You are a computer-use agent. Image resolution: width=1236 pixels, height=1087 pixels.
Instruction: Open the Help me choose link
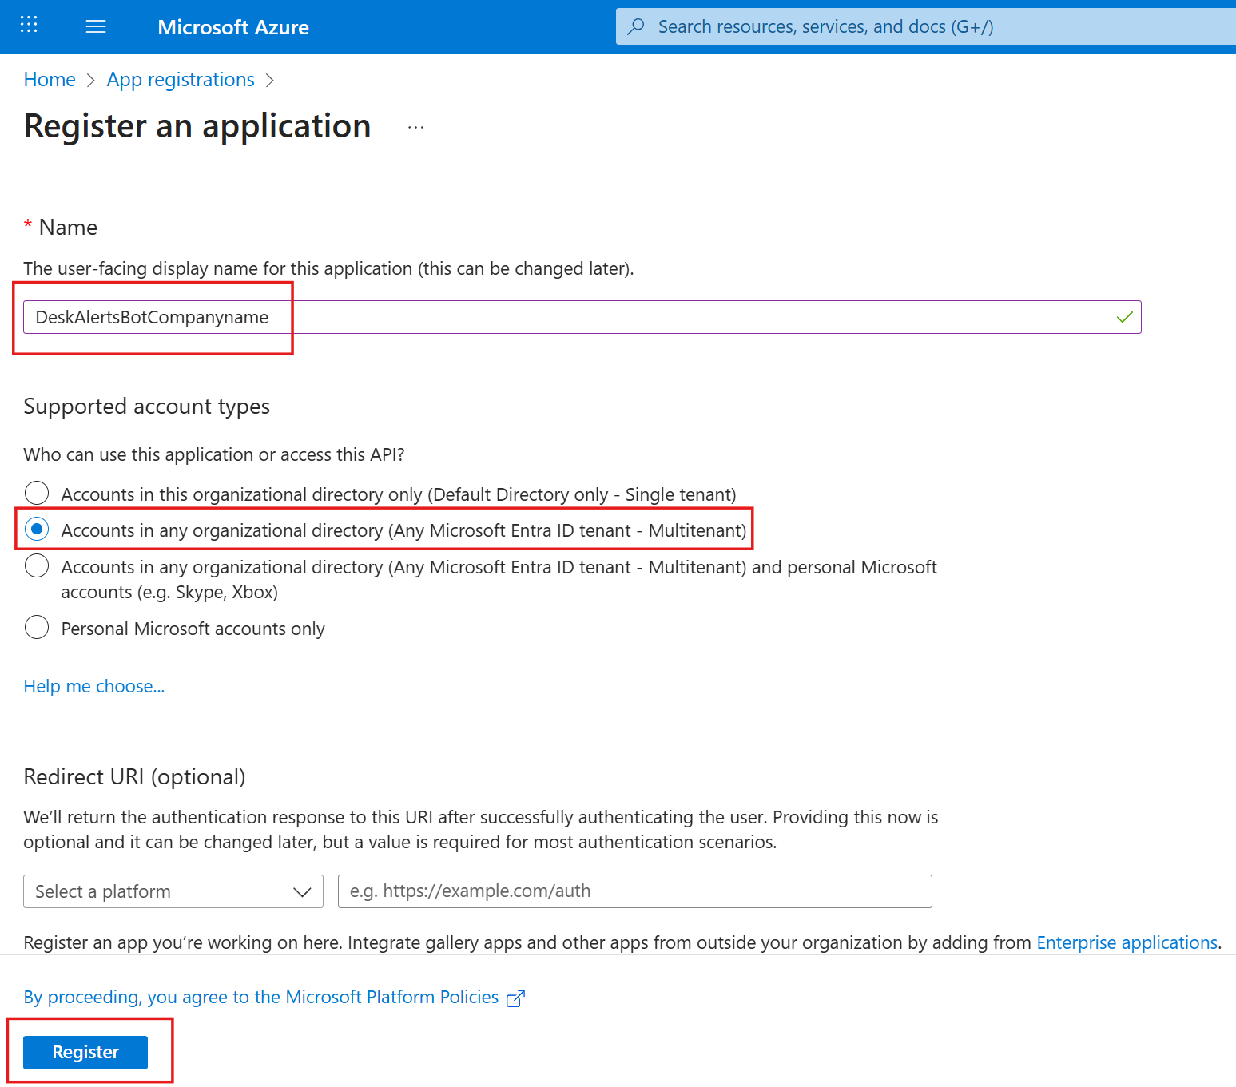pyautogui.click(x=93, y=686)
